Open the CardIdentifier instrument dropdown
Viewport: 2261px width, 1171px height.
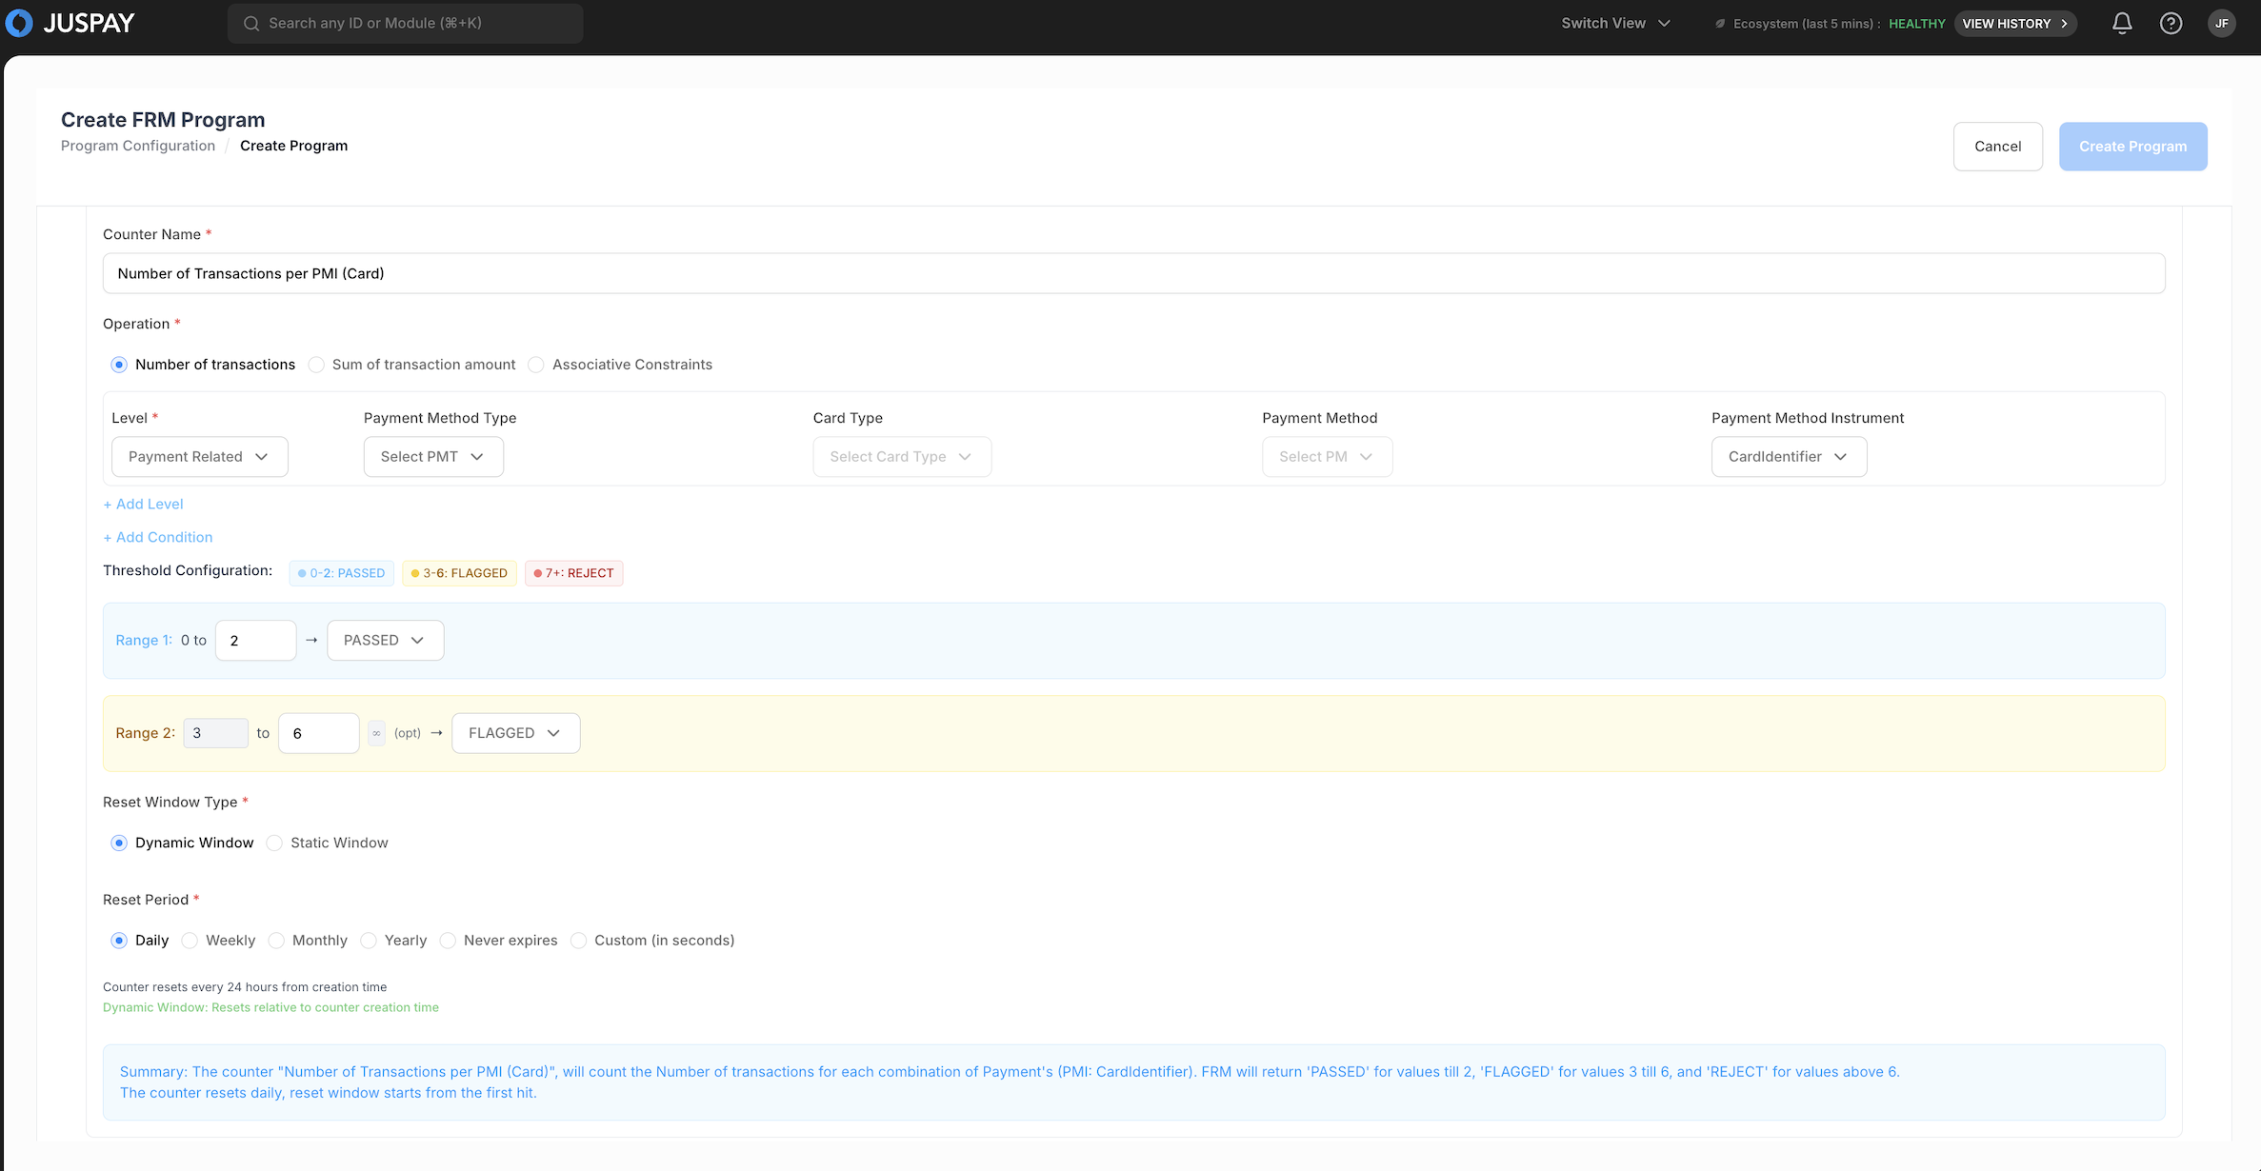tap(1789, 457)
